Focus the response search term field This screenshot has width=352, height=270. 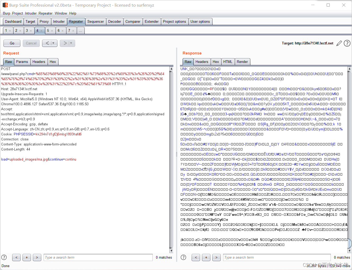[277, 257]
